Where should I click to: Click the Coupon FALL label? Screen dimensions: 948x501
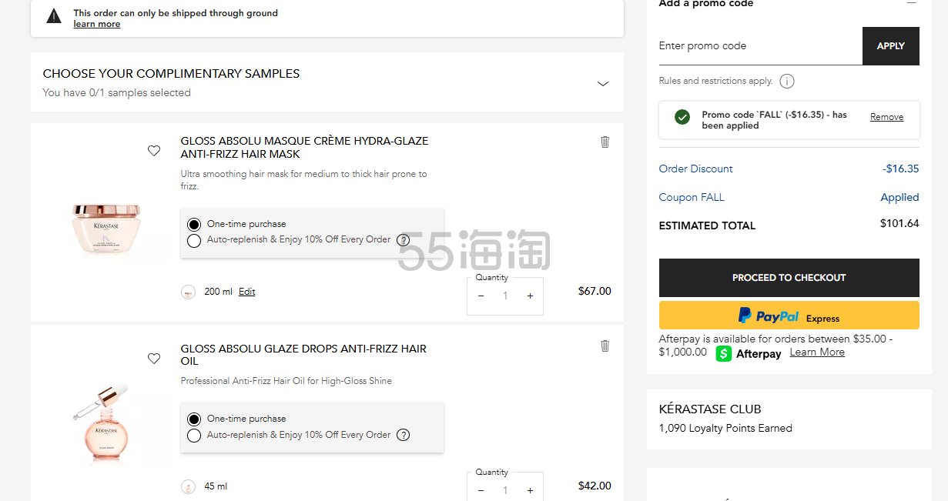point(692,197)
